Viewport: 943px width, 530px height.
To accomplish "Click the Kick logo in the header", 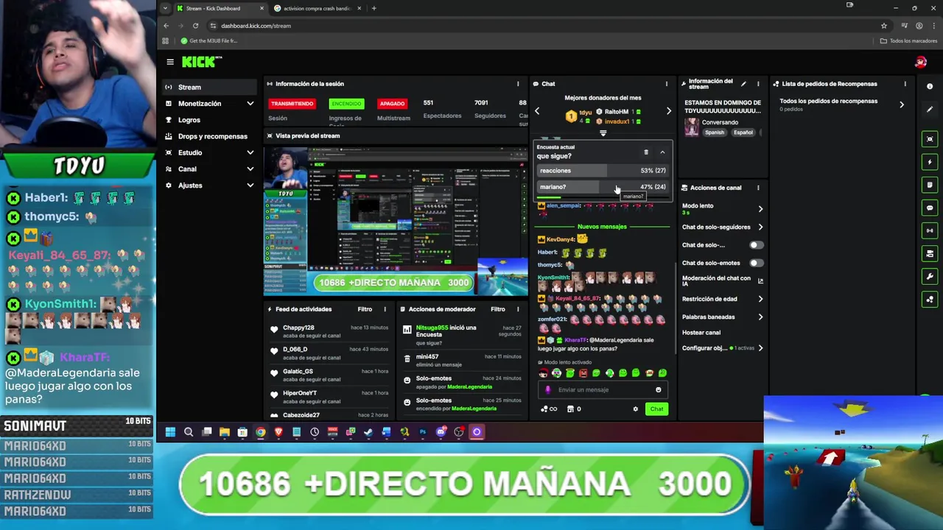I will pyautogui.click(x=201, y=62).
